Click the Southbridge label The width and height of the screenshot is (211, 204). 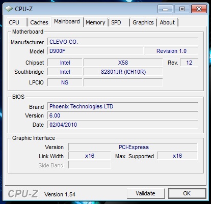tap(29, 72)
